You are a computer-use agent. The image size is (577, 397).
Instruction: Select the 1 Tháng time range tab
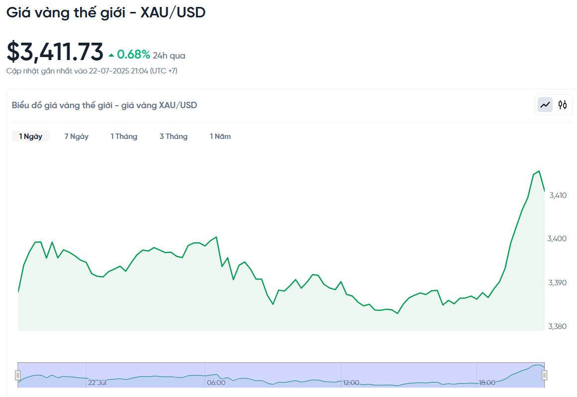click(x=124, y=136)
